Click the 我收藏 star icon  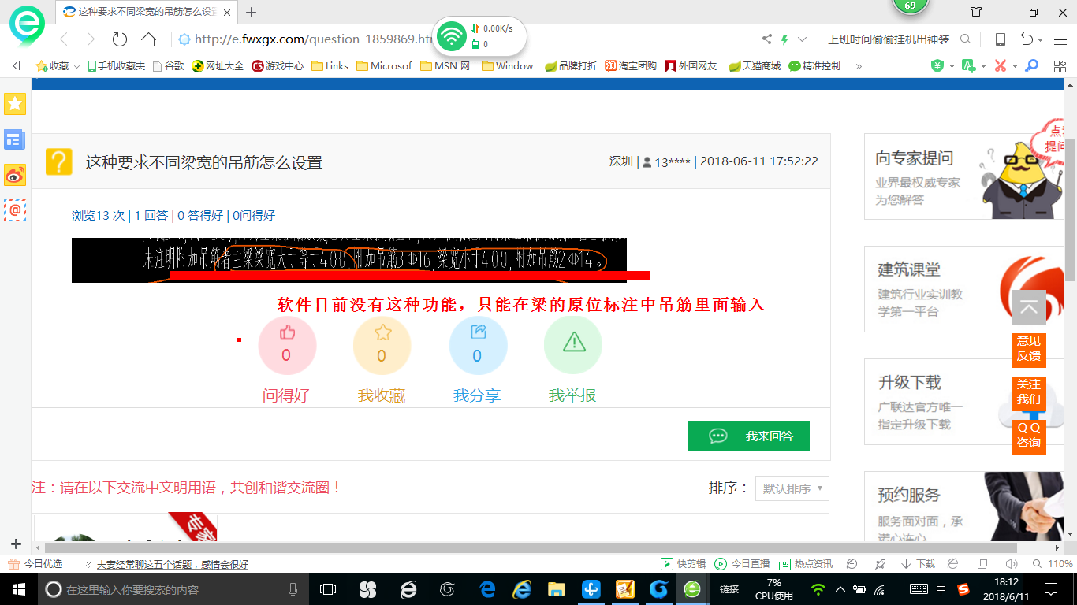click(x=382, y=332)
